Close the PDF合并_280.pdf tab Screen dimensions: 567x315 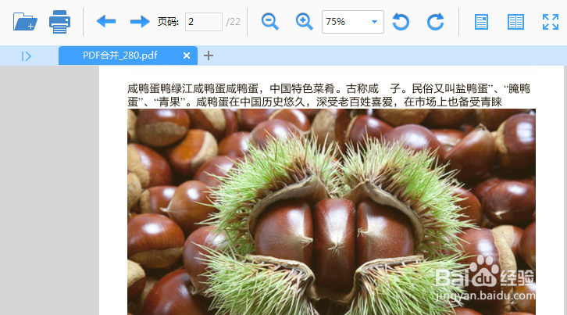click(x=187, y=55)
